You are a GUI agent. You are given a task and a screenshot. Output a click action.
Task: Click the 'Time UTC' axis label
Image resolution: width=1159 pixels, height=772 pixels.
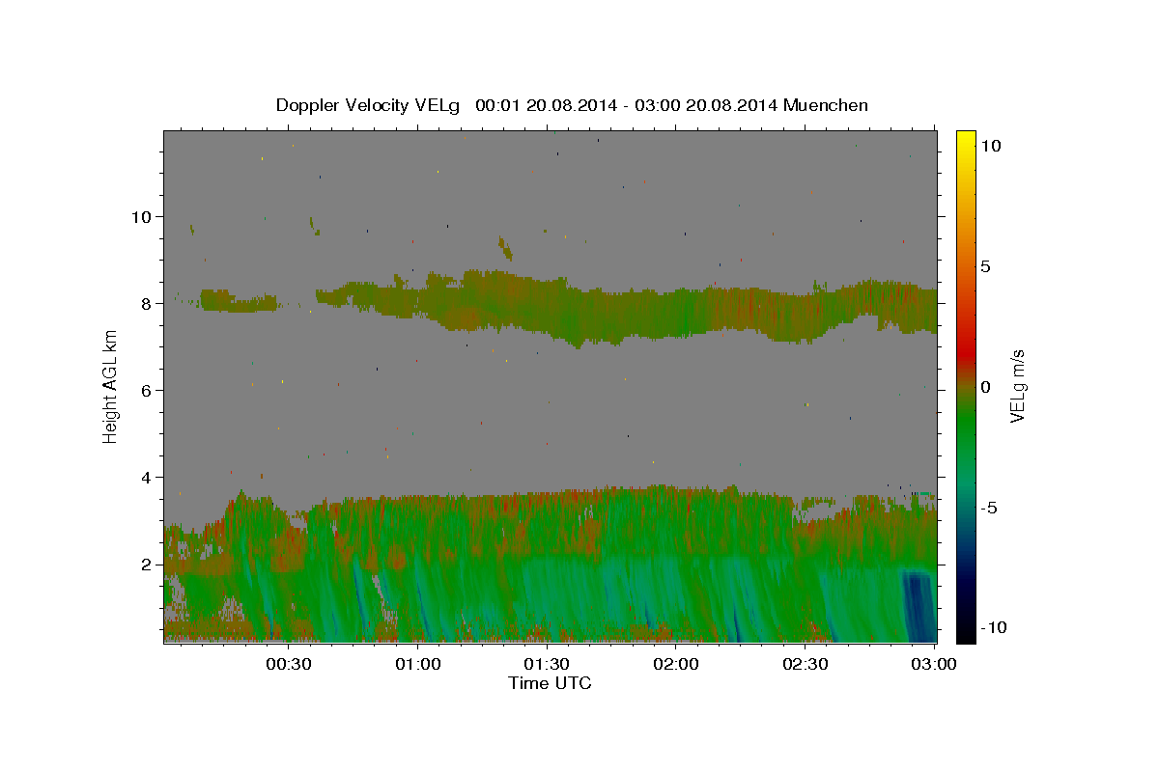[x=550, y=683]
